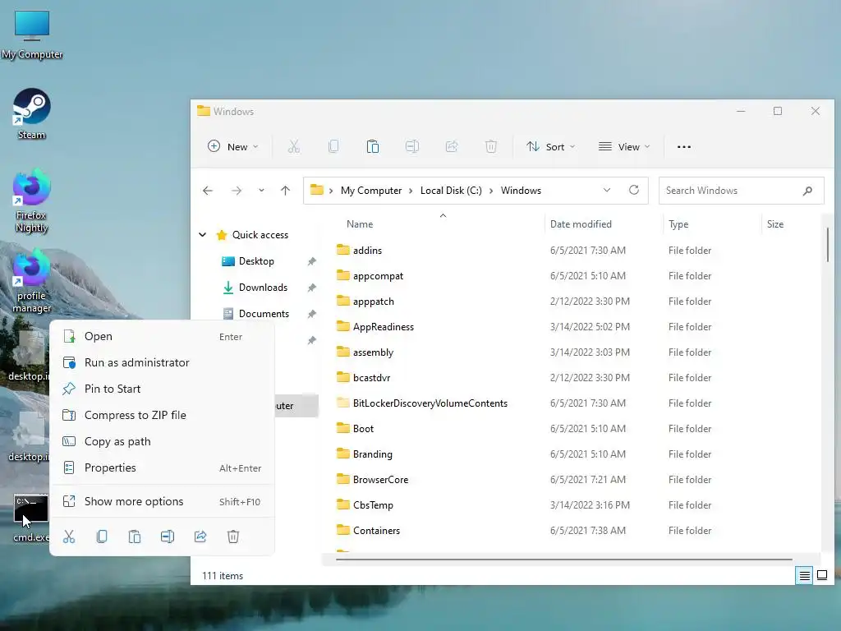The width and height of the screenshot is (841, 631).
Task: Click the Cut scissors icon in Explorer toolbar
Action: [294, 146]
